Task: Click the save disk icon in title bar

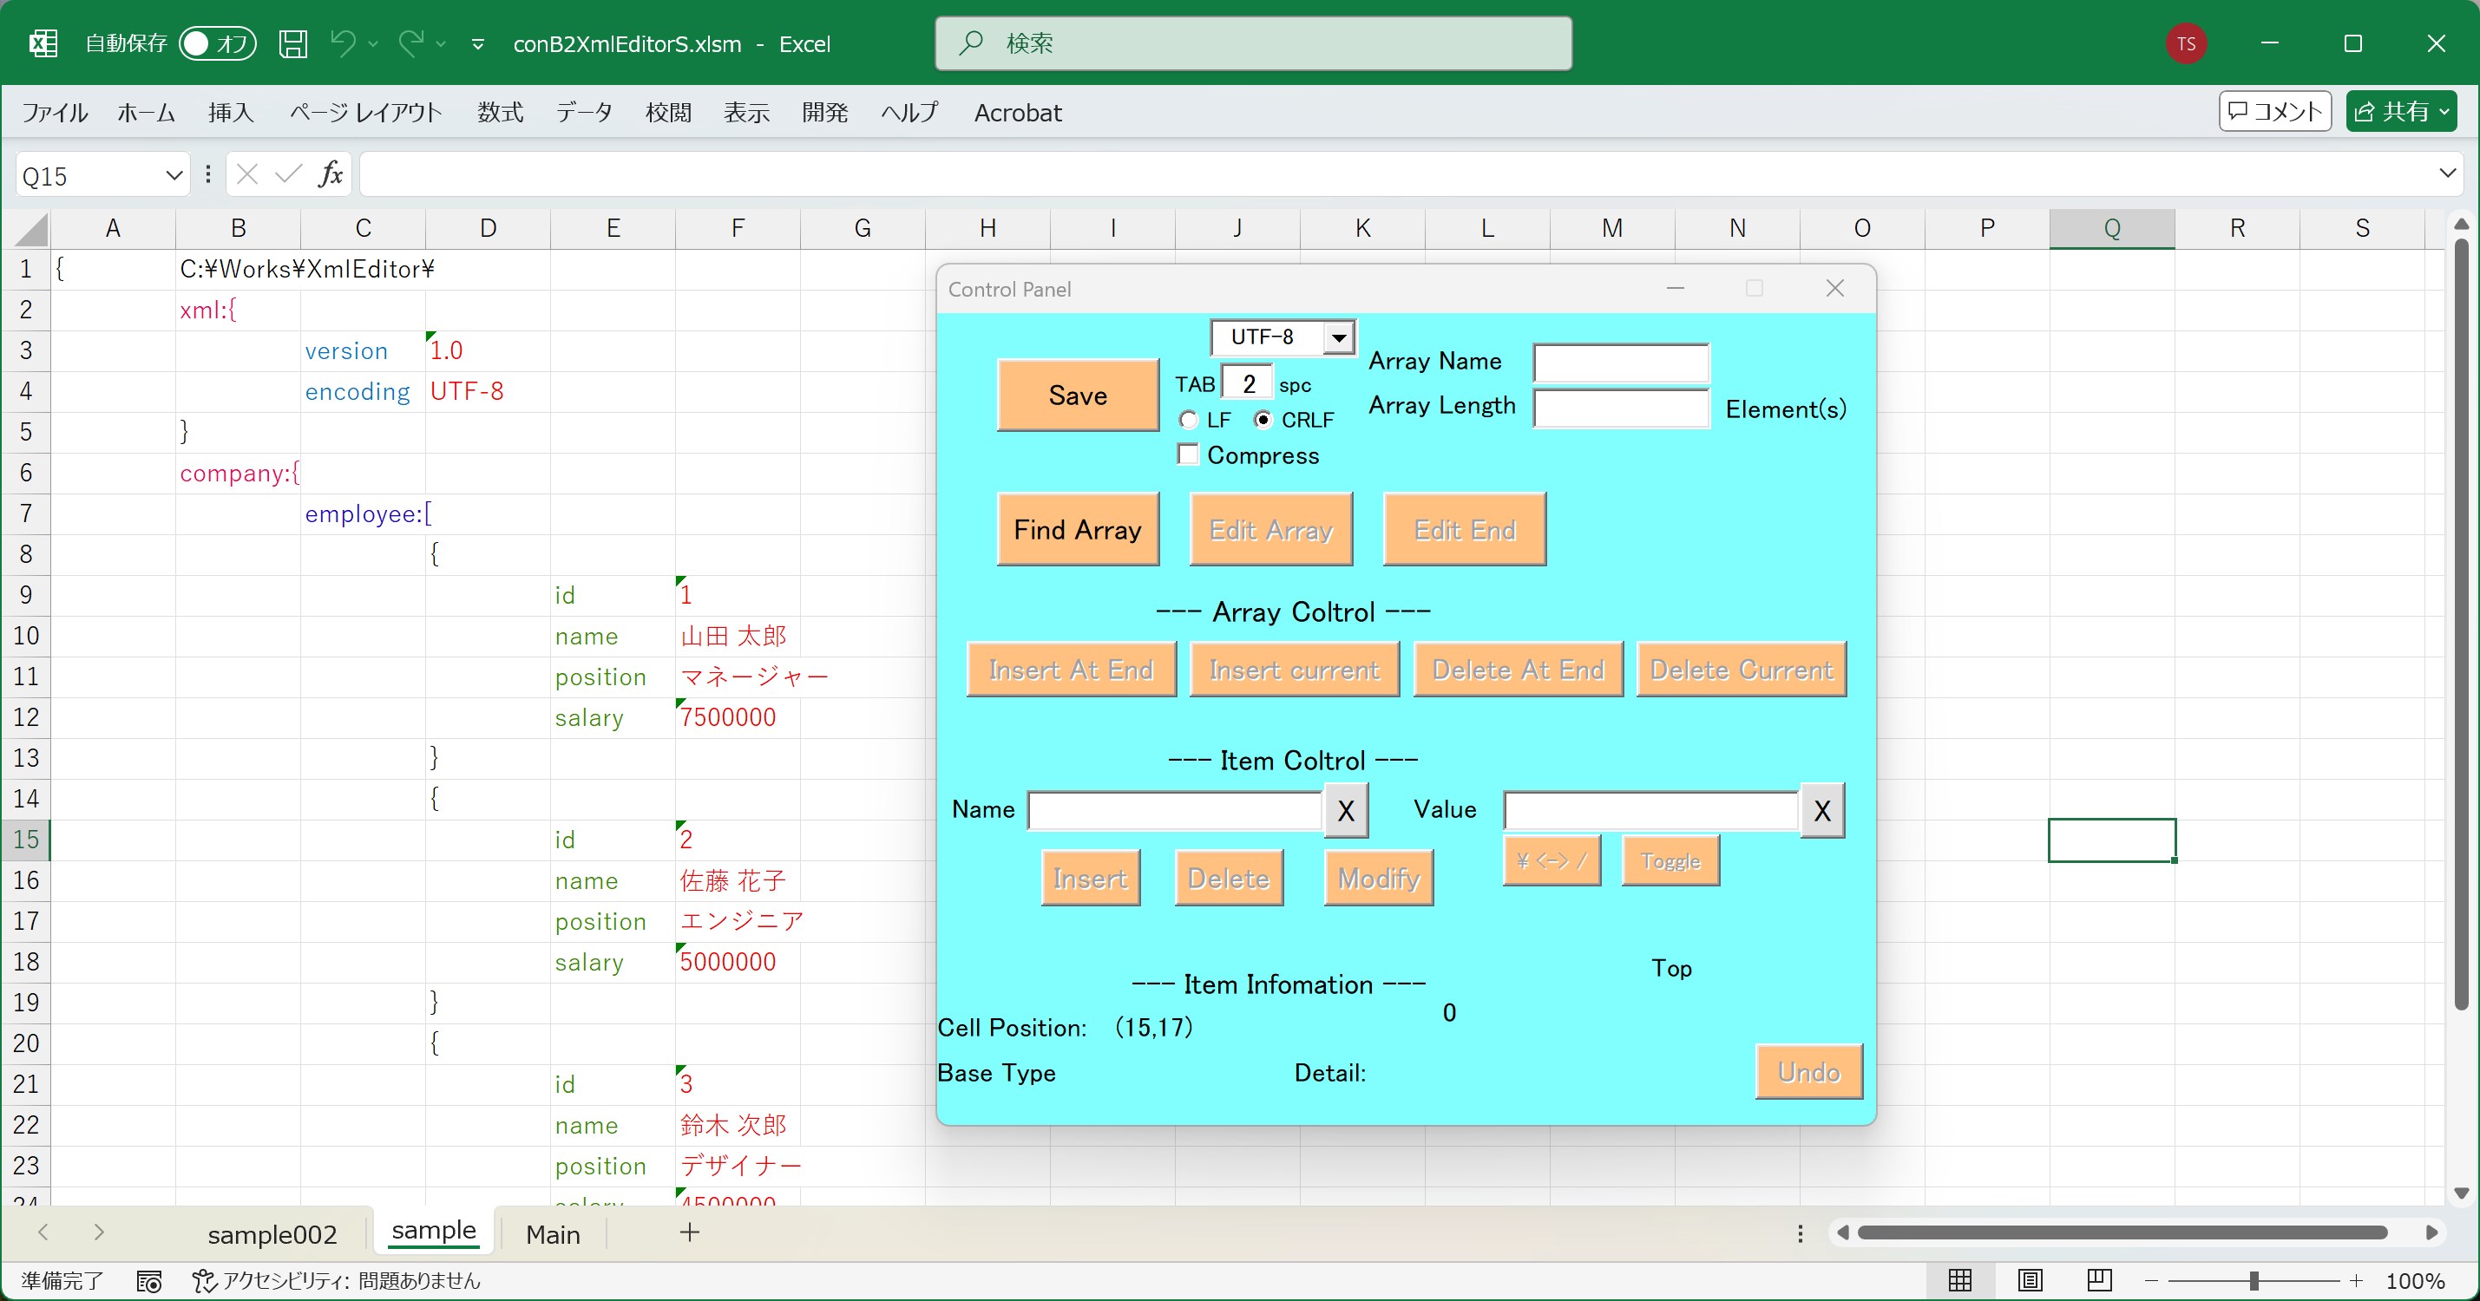Action: [292, 43]
